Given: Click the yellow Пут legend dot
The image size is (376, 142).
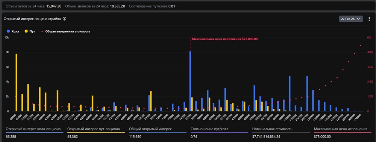Looking at the screenshot, I should coord(26,31).
